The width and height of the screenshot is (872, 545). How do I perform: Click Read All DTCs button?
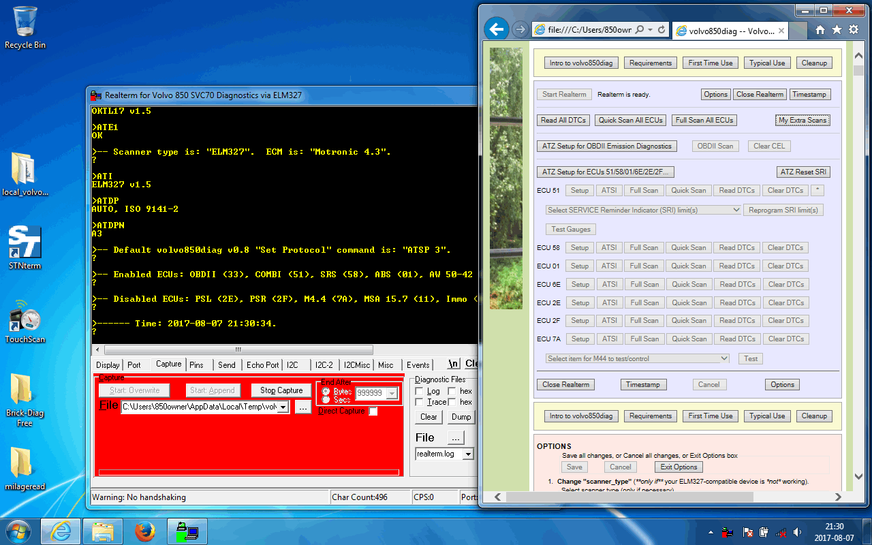563,120
